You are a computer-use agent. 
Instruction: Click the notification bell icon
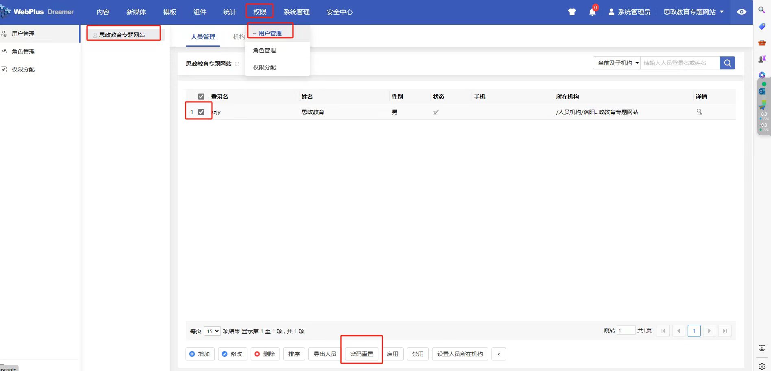(592, 12)
